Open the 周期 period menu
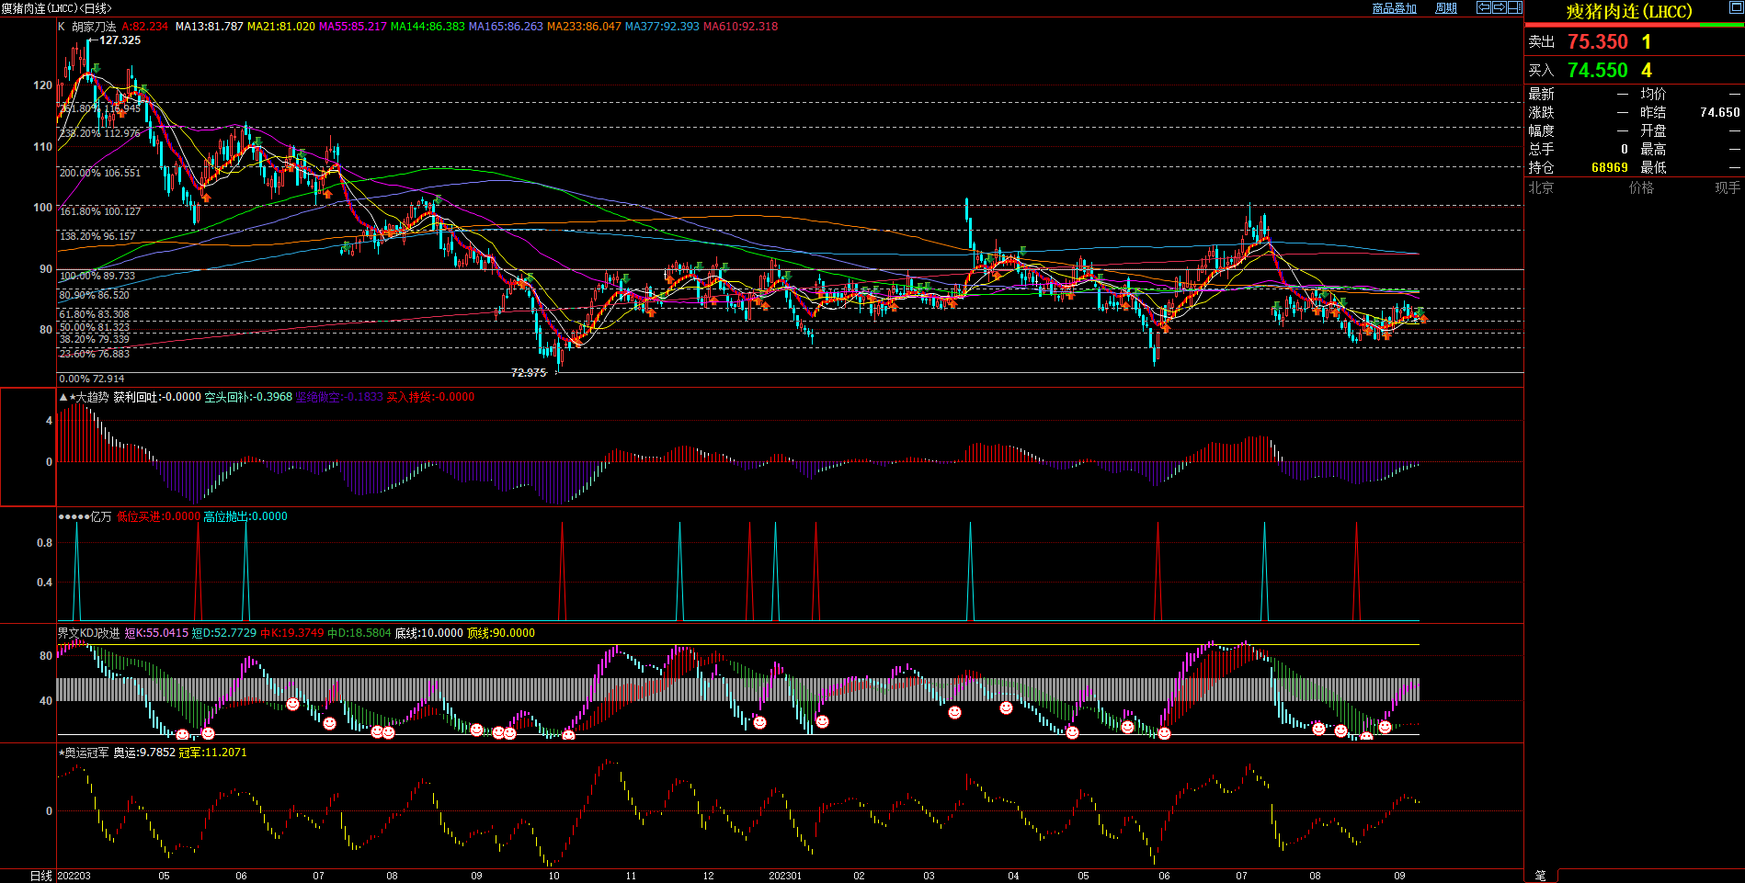 [1446, 8]
